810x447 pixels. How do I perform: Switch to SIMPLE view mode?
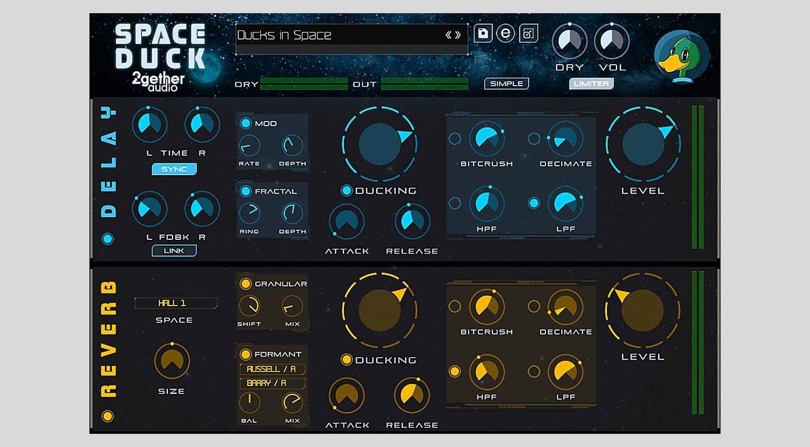506,84
